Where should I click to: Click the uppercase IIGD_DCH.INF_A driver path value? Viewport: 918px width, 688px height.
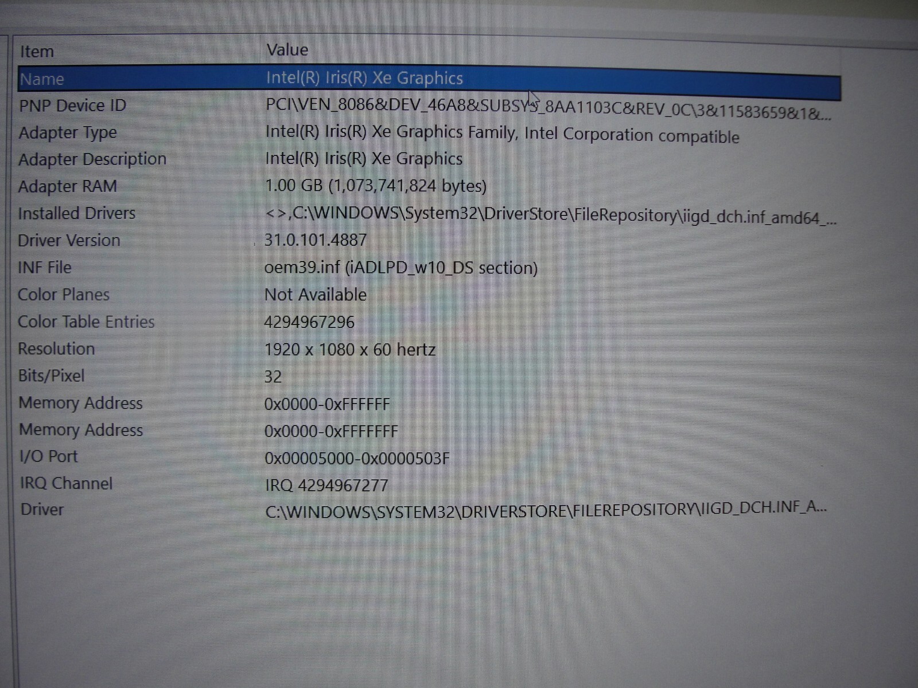[546, 509]
